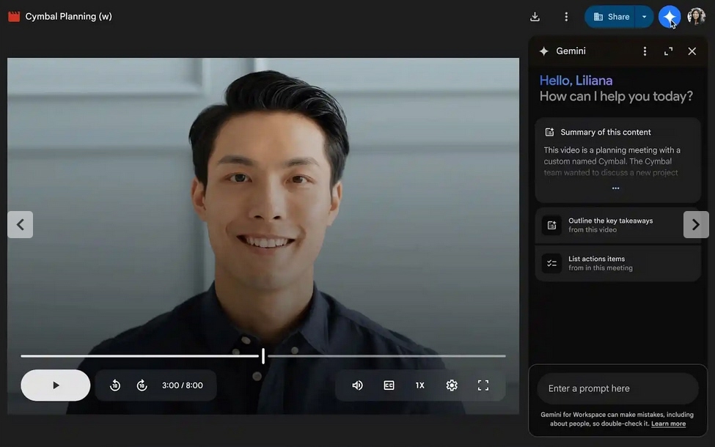The width and height of the screenshot is (715, 447).
Task: Open the top bar more options menu
Action: [x=566, y=17]
